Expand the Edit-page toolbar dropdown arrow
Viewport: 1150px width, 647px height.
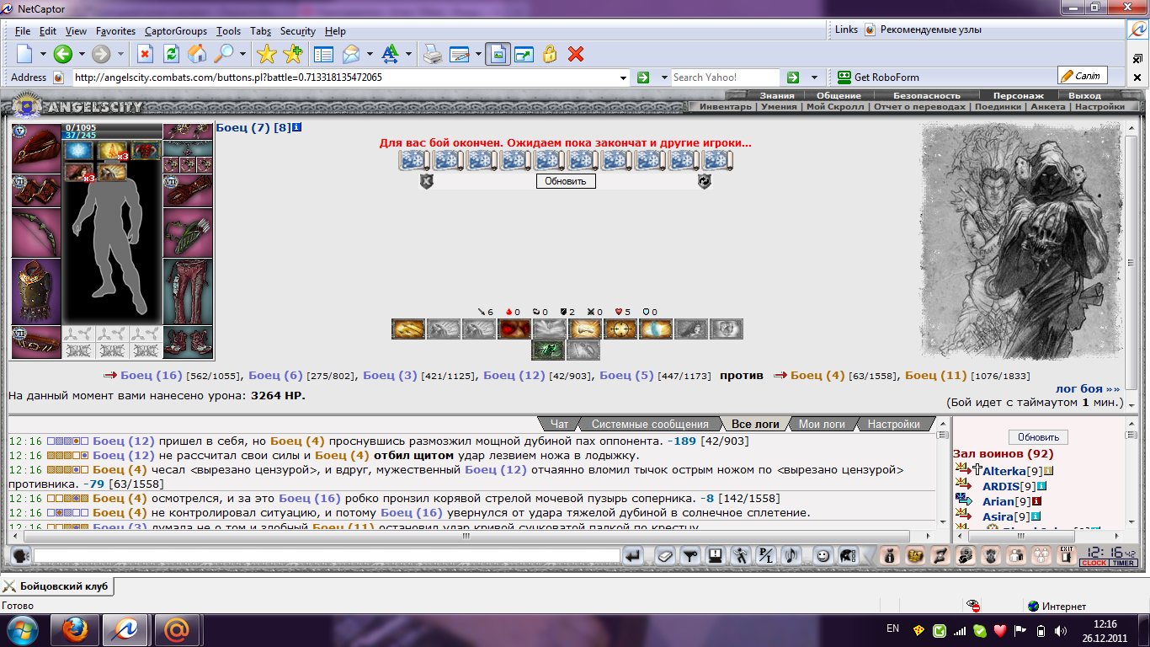pyautogui.click(x=478, y=54)
